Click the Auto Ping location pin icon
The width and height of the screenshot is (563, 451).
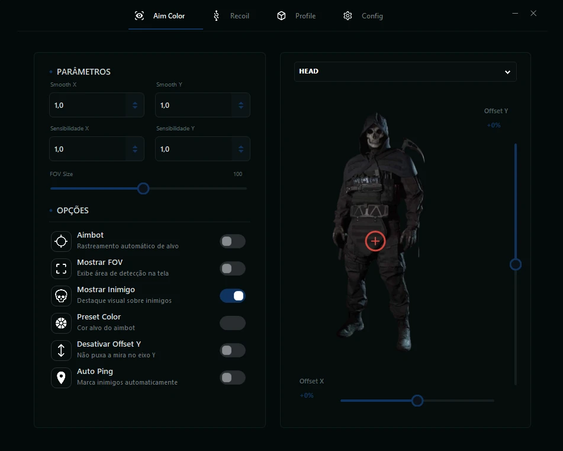click(62, 378)
